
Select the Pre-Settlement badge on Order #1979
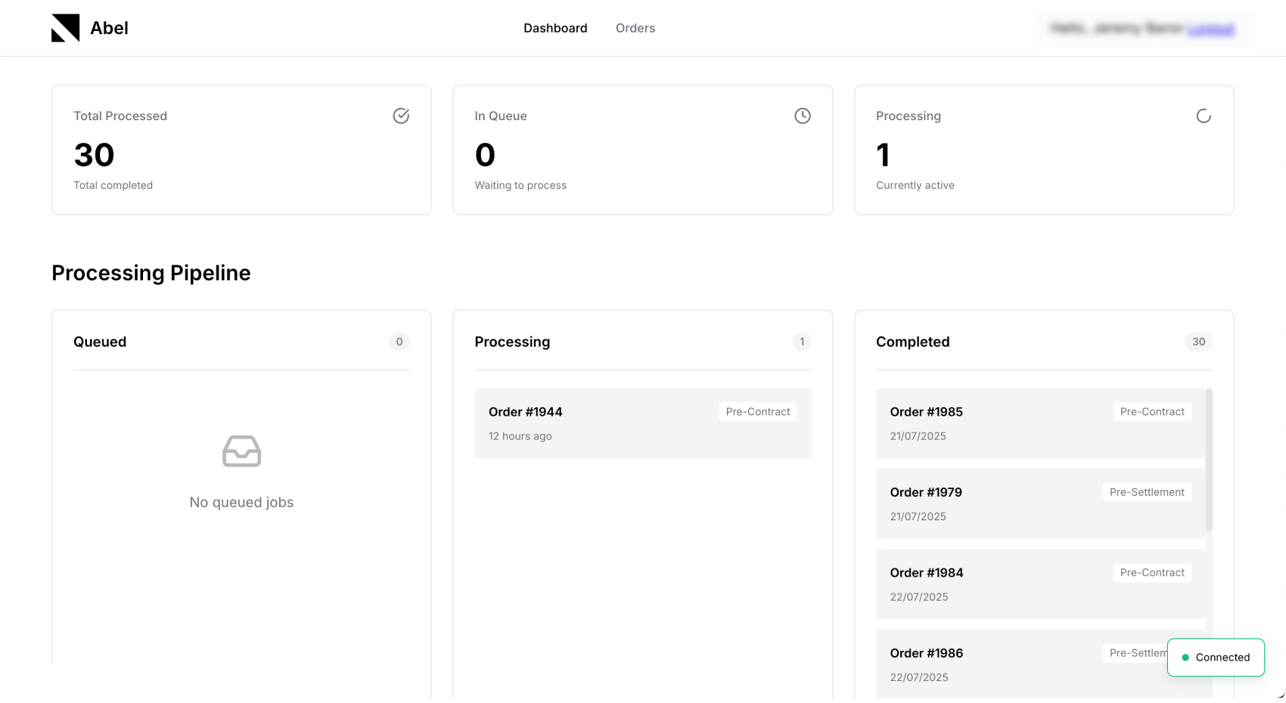pos(1147,492)
